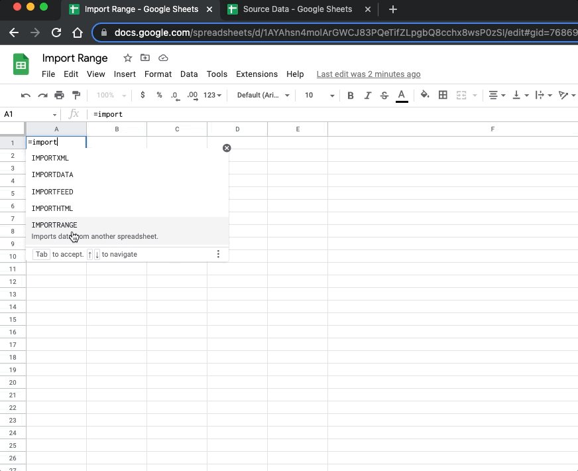
Task: Open the Edit menu
Action: point(71,74)
